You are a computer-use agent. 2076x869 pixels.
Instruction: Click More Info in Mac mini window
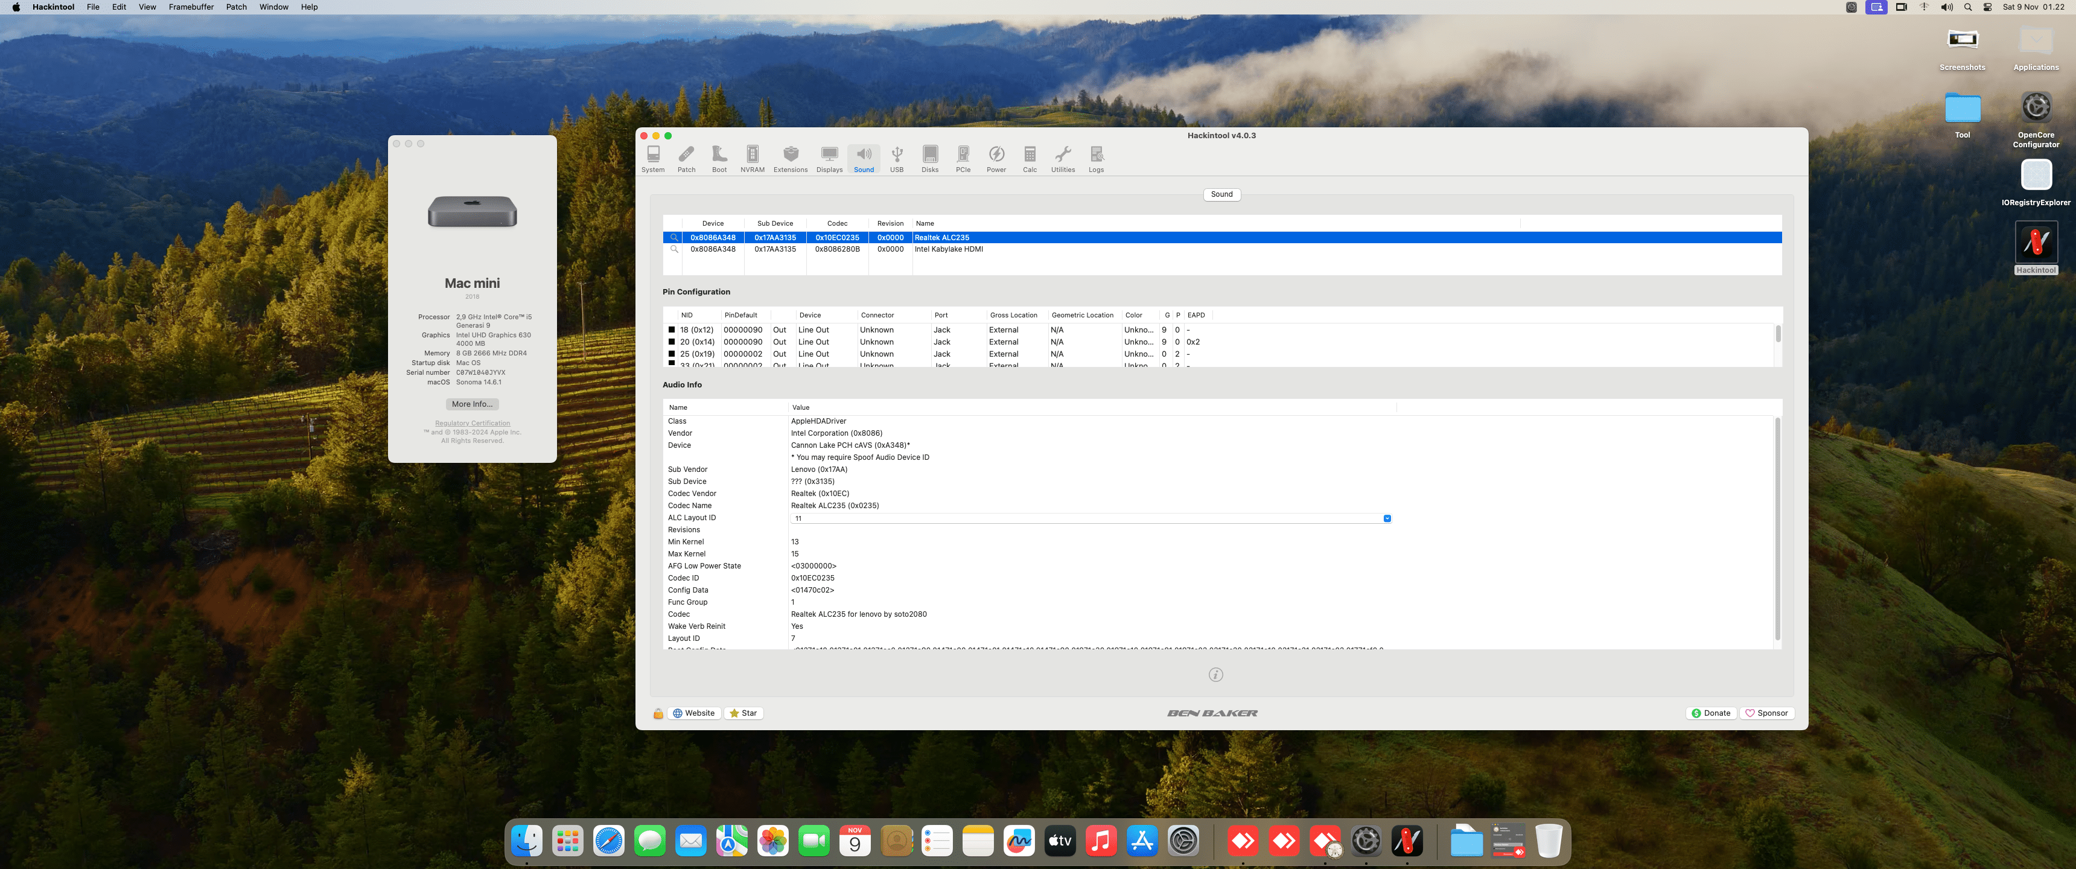click(x=473, y=405)
